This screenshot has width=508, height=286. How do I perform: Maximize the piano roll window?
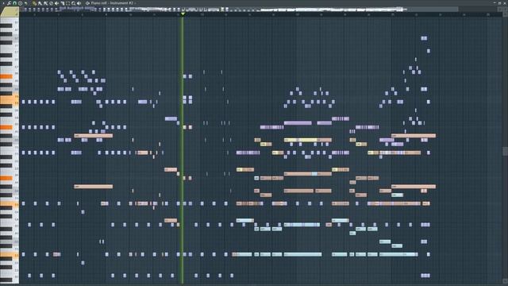click(x=500, y=2)
